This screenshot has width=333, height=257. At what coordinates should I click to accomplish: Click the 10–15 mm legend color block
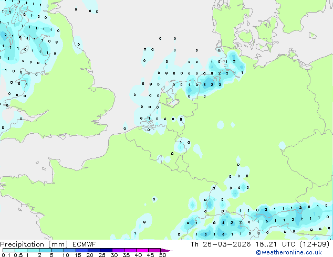point(69,250)
